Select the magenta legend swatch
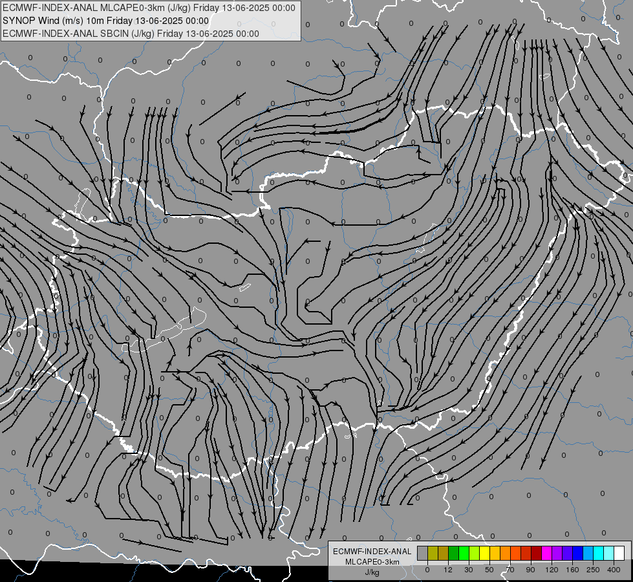This screenshot has width=633, height=582. click(x=546, y=553)
